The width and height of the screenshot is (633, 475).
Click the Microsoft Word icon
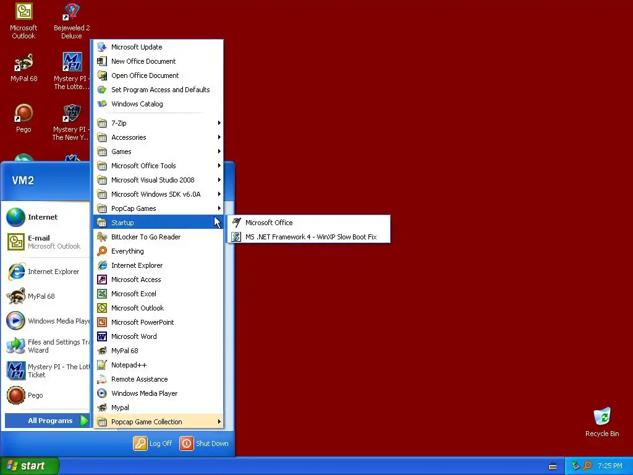coord(102,336)
